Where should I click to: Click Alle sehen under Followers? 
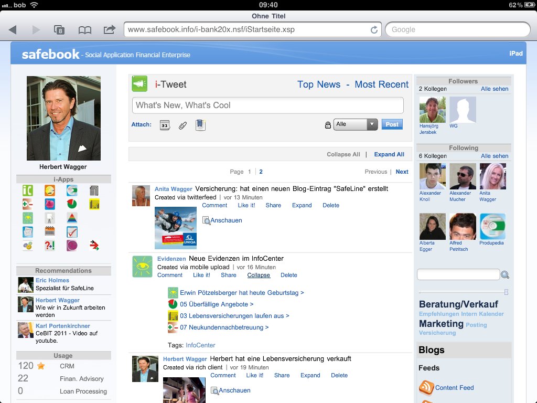point(495,89)
